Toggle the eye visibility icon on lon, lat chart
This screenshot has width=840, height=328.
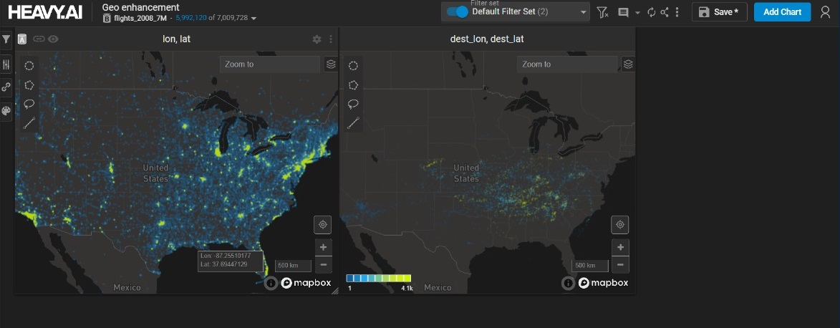point(53,39)
